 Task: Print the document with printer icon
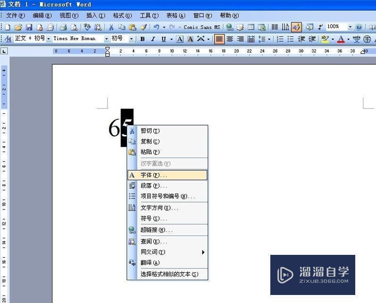(x=63, y=27)
